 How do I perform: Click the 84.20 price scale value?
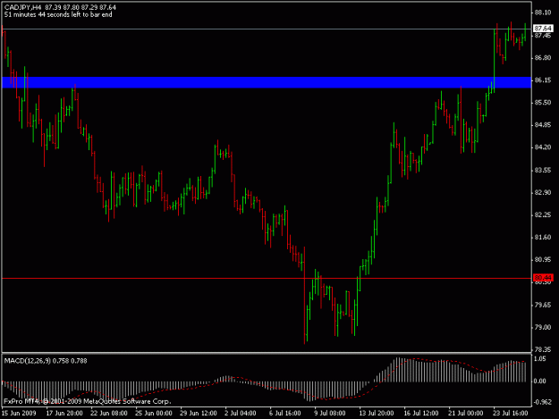coord(543,147)
